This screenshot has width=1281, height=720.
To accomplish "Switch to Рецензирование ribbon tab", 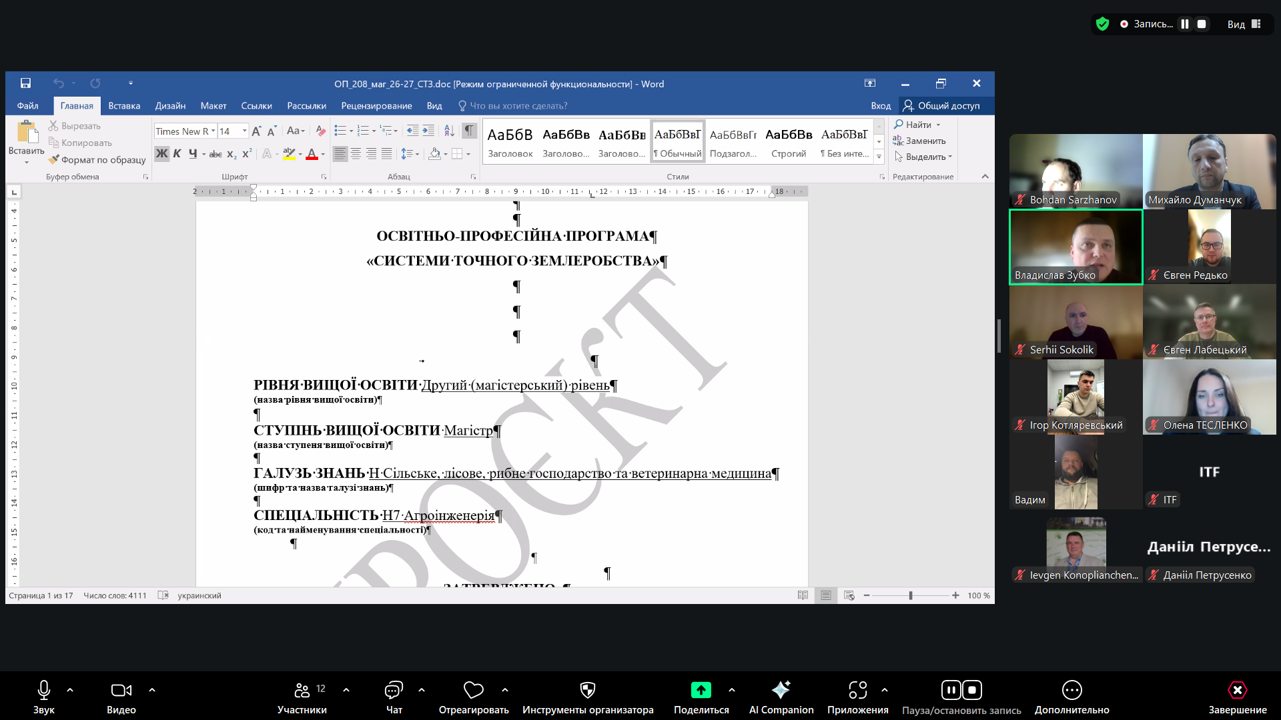I will point(376,106).
